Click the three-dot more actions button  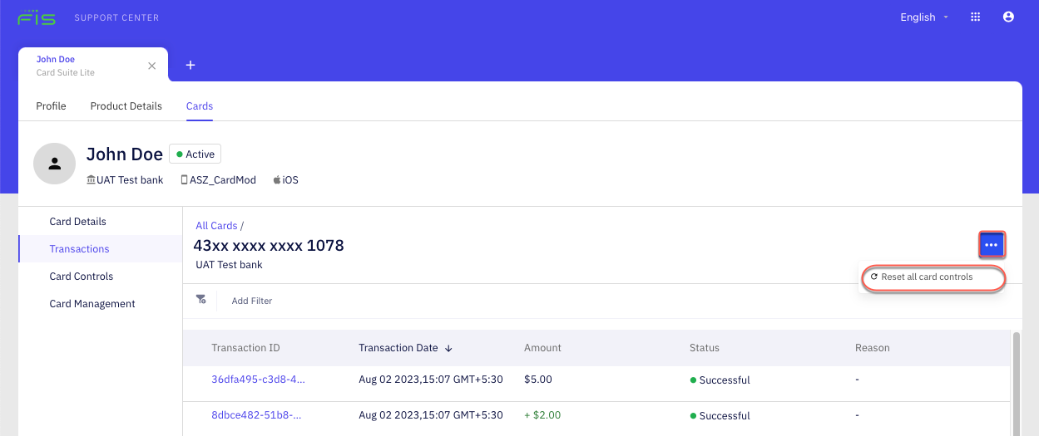(x=991, y=245)
